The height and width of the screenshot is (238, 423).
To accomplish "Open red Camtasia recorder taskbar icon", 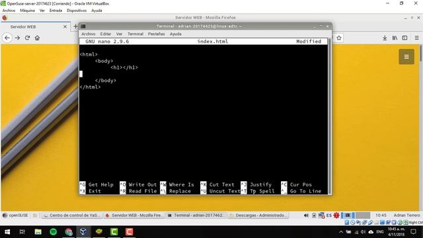I will [x=130, y=232].
